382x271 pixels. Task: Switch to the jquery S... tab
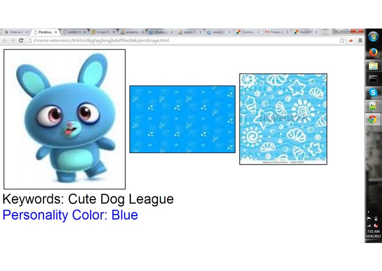pyautogui.click(x=190, y=32)
